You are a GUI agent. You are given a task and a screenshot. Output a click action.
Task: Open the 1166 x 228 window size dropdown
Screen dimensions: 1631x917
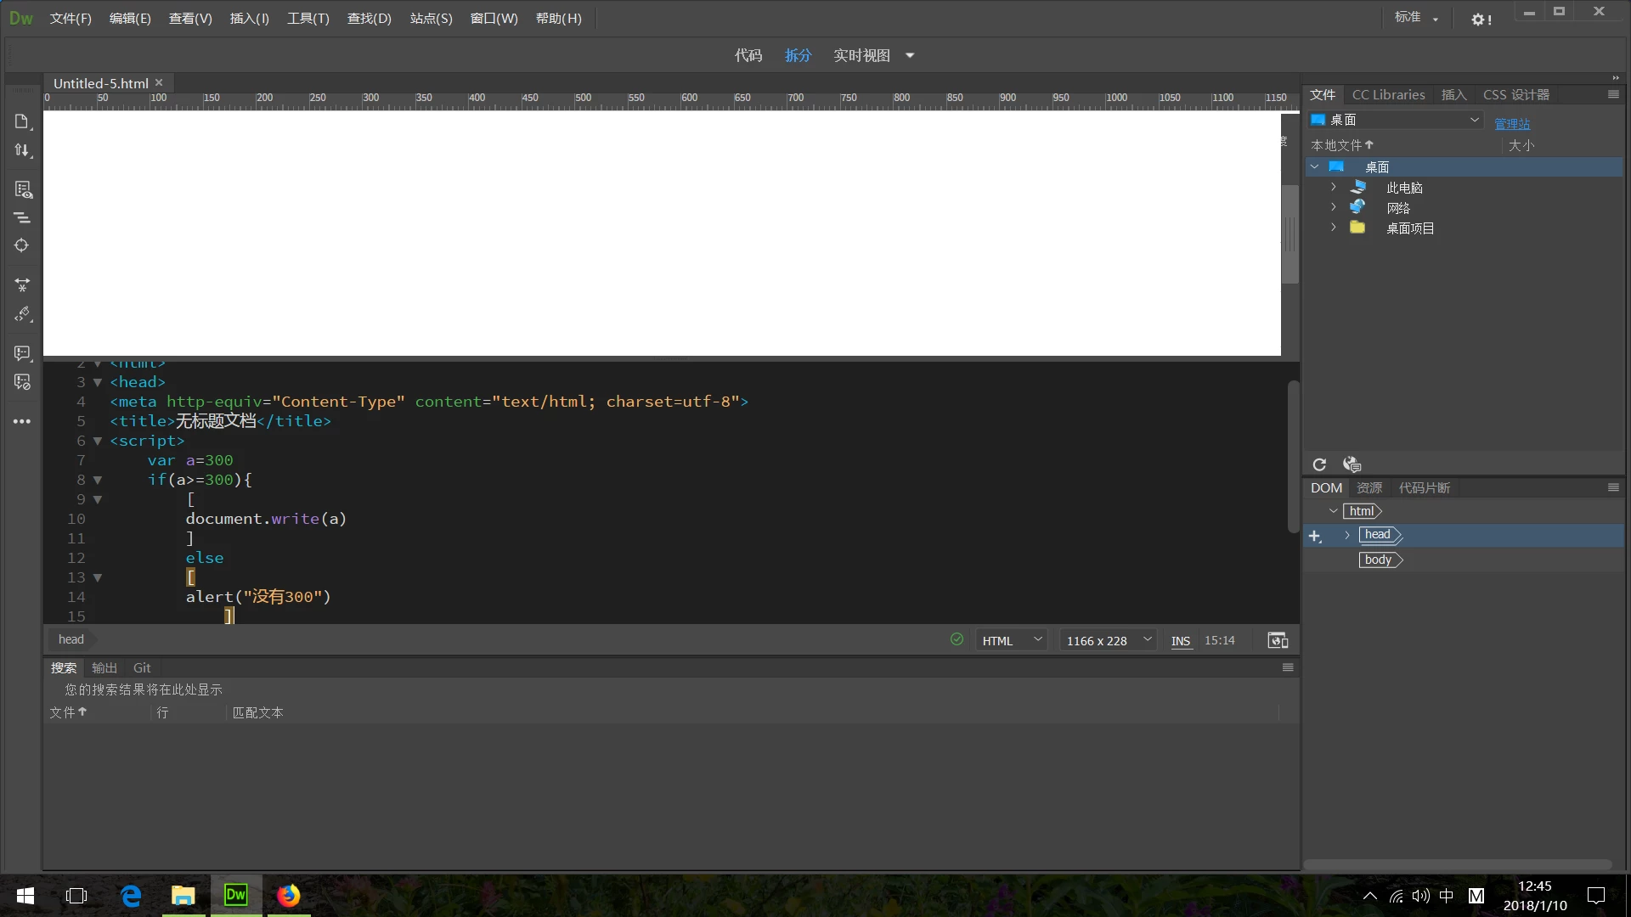click(1108, 640)
